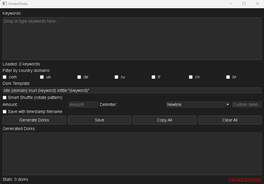
Task: Tick the .uk domain checkbox
Action: point(42,77)
